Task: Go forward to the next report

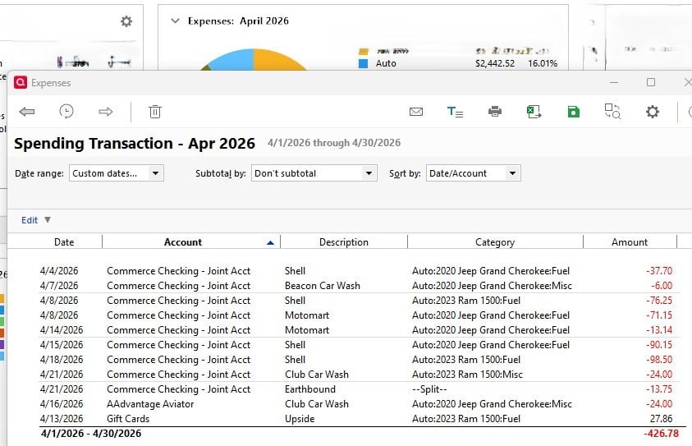Action: [x=105, y=112]
